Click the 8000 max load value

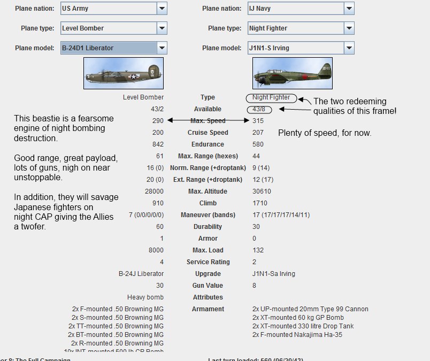(x=156, y=250)
